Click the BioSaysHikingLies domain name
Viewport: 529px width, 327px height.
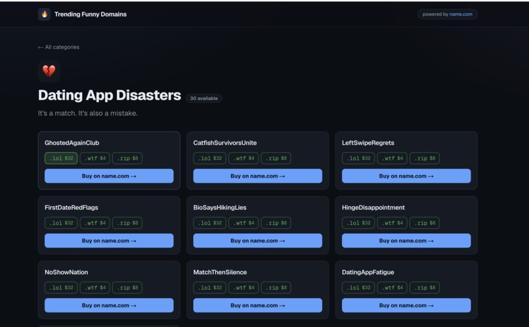click(220, 208)
